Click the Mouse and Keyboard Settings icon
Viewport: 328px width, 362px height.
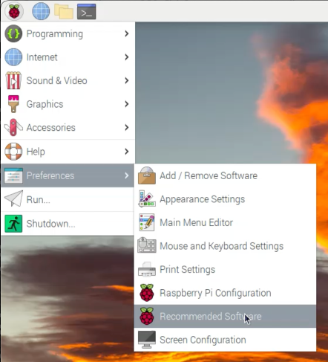[147, 245]
